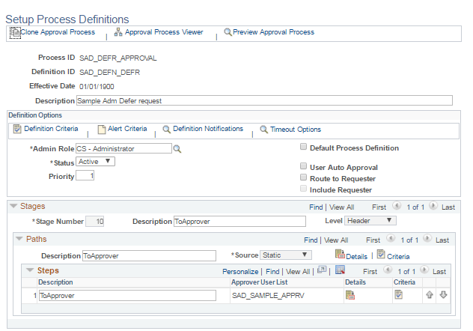The height and width of the screenshot is (331, 473).
Task: Click the Steps download to spreadsheet icon
Action: coord(340,270)
